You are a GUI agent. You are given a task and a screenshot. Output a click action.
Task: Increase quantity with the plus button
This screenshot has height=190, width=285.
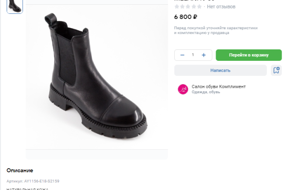pyautogui.click(x=204, y=55)
